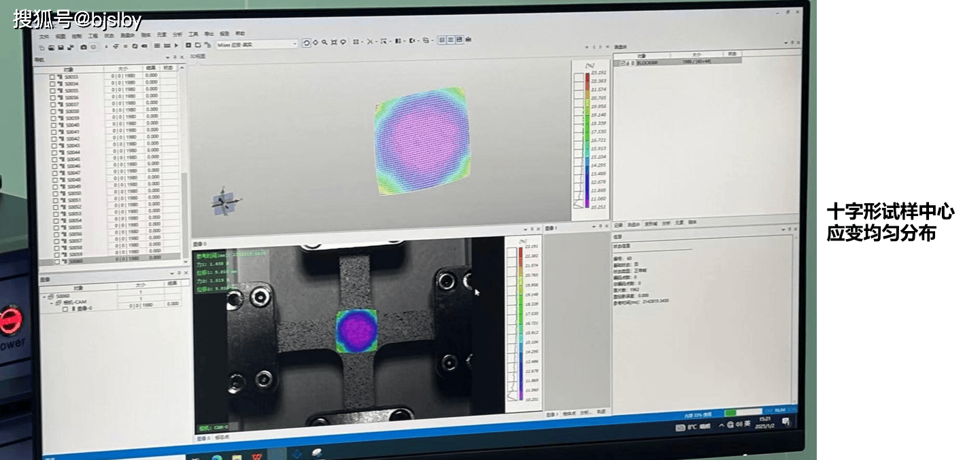Image resolution: width=963 pixels, height=460 pixels.
Task: Collapse the S0060 tree node in image panel
Action: point(44,297)
